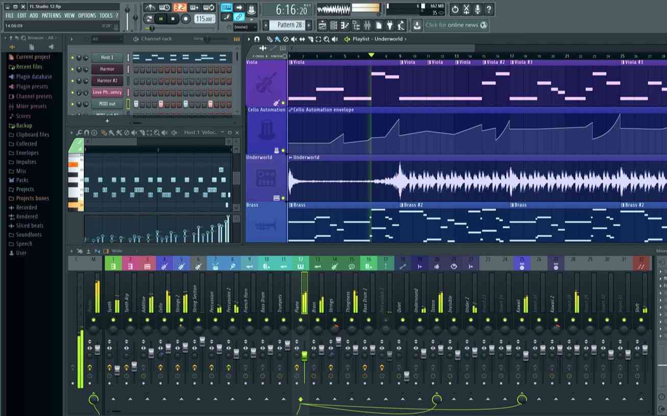
Task: Open the TOOLS menu
Action: click(x=106, y=15)
